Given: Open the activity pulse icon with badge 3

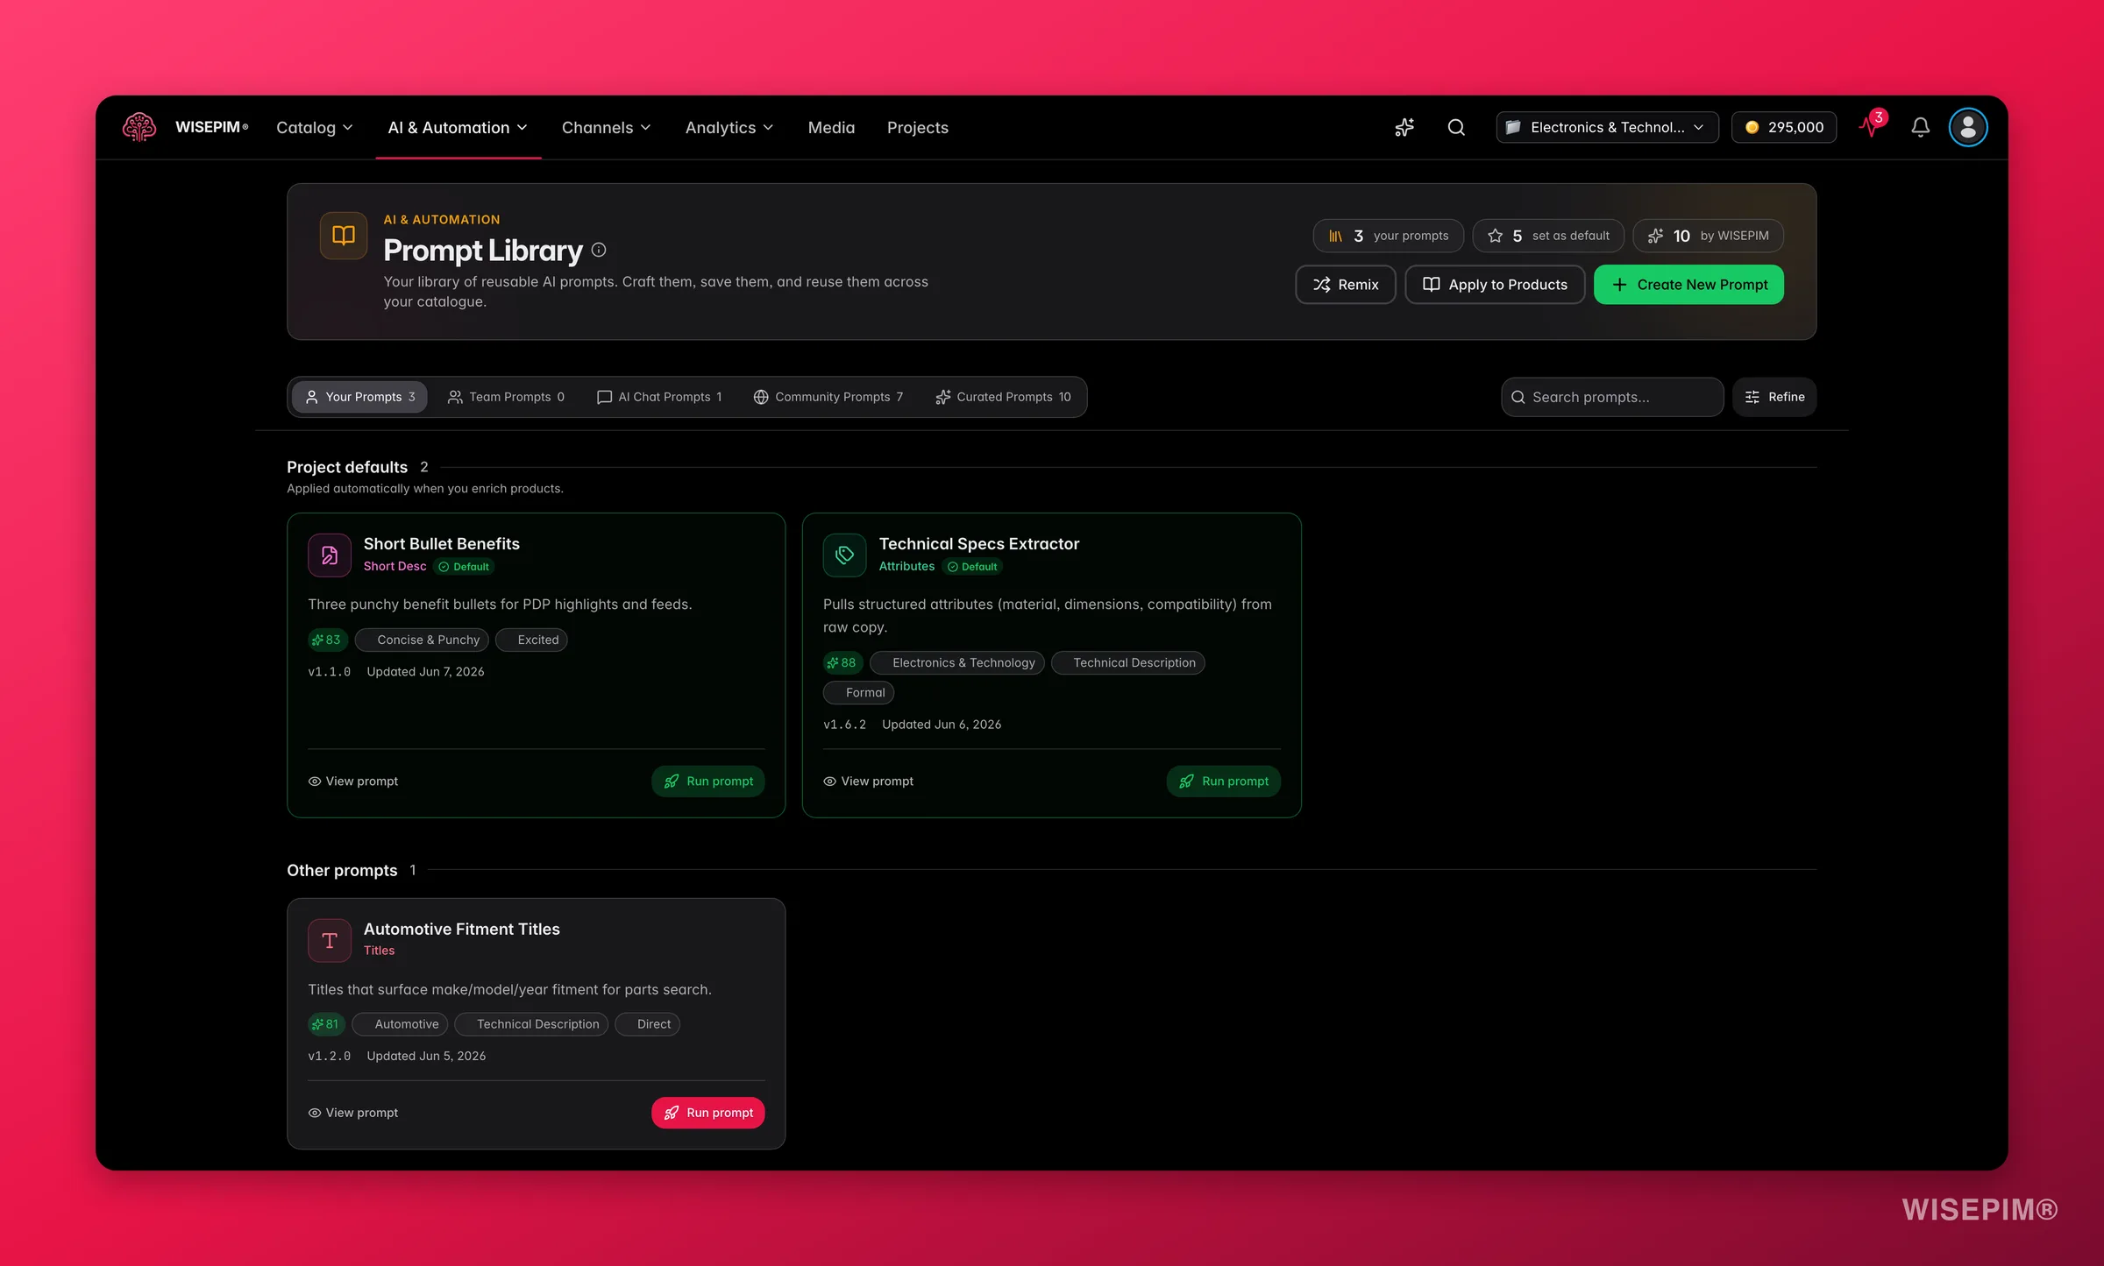Looking at the screenshot, I should click(1872, 126).
